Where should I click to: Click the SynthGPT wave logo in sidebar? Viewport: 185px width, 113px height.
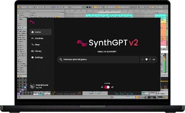coord(32,22)
